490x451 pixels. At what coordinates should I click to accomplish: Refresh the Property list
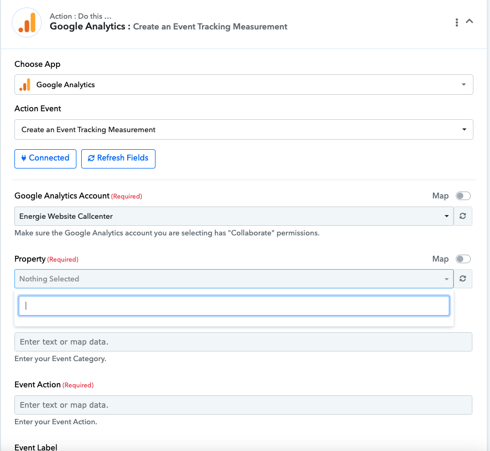click(463, 279)
